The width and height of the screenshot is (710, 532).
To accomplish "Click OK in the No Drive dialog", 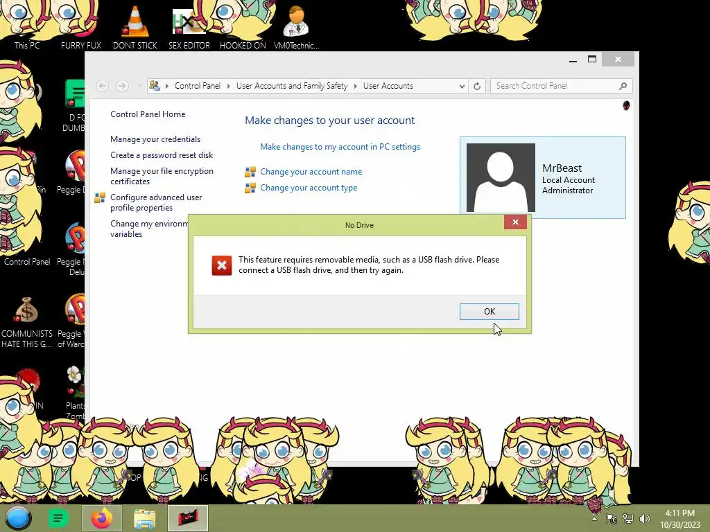I will pos(489,311).
